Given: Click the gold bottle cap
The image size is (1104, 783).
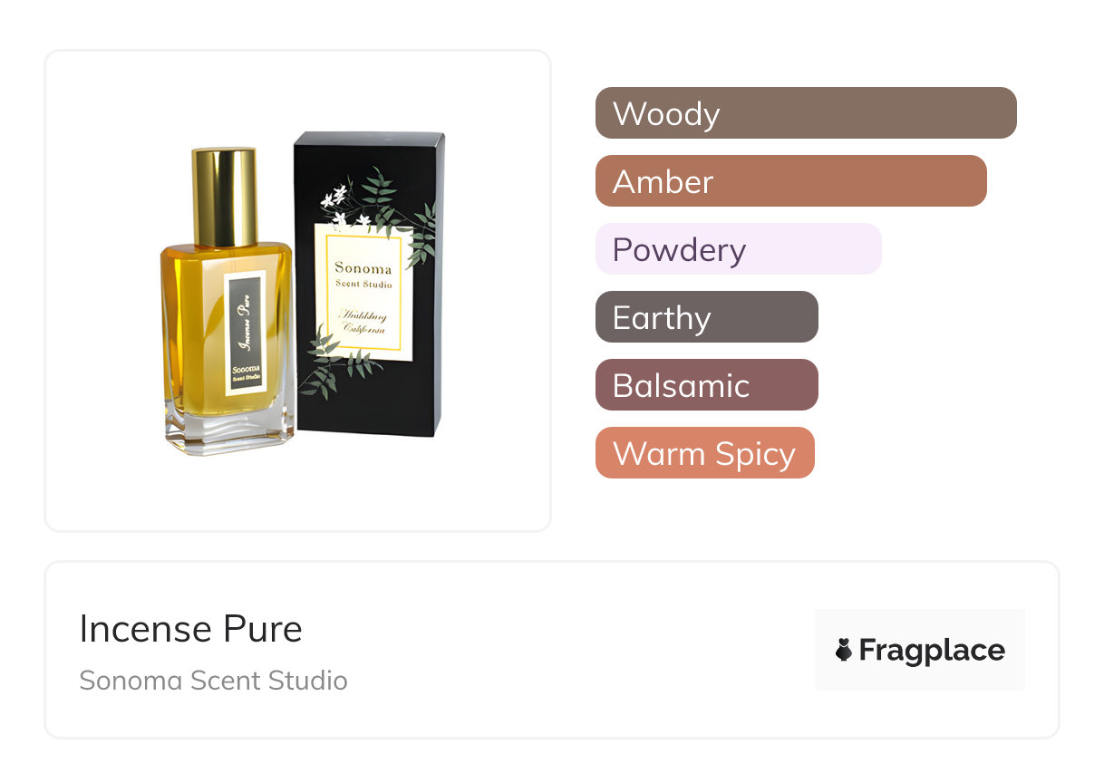Looking at the screenshot, I should coord(224,198).
